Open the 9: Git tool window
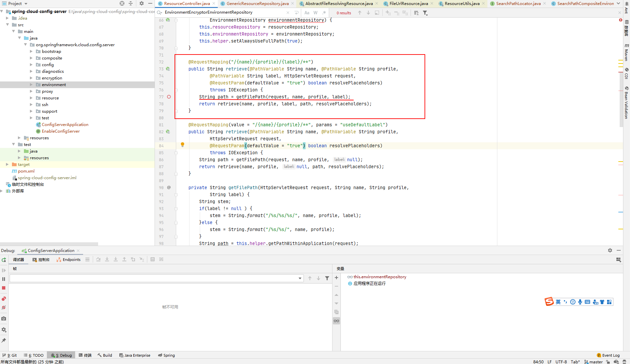The image size is (630, 364). [x=10, y=355]
